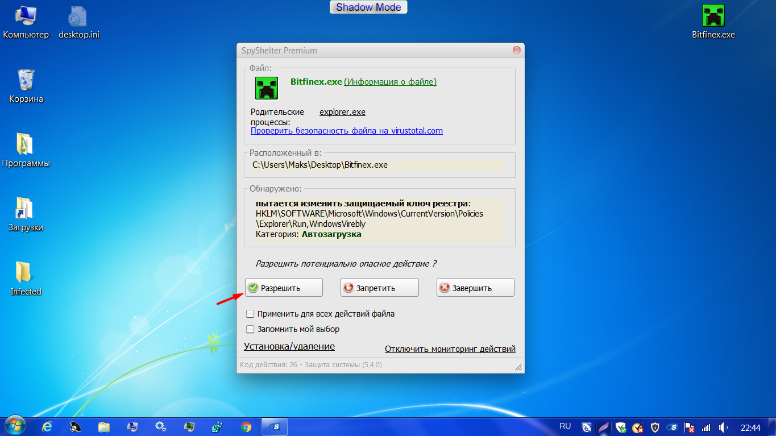Open the Корзина recycle bin icon

(26, 86)
